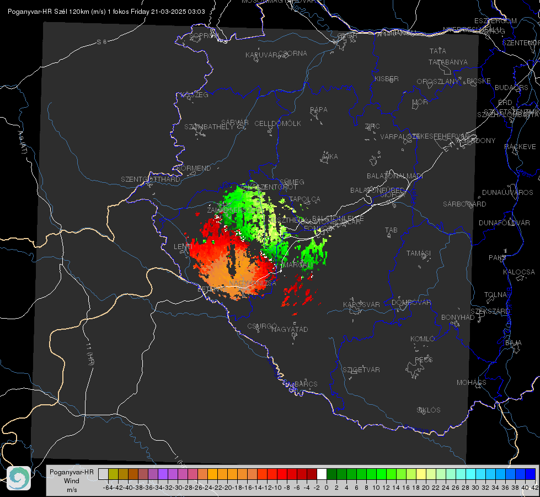Click the TAB town label
The image size is (540, 497).
tap(391, 230)
